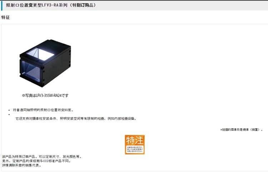Click the side opening of the black light unit
This screenshot has width=268, height=172.
coord(31,72)
